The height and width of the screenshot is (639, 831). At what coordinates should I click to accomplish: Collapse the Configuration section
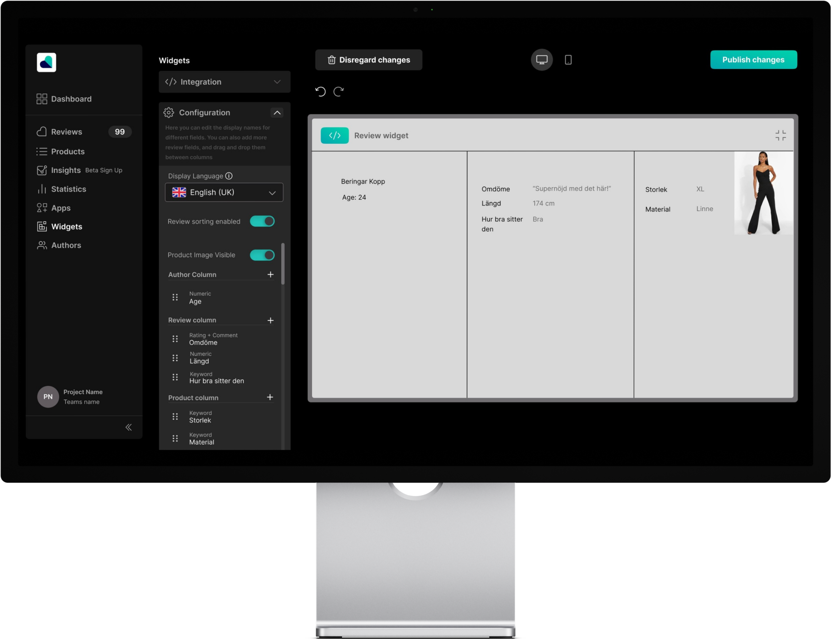click(277, 113)
